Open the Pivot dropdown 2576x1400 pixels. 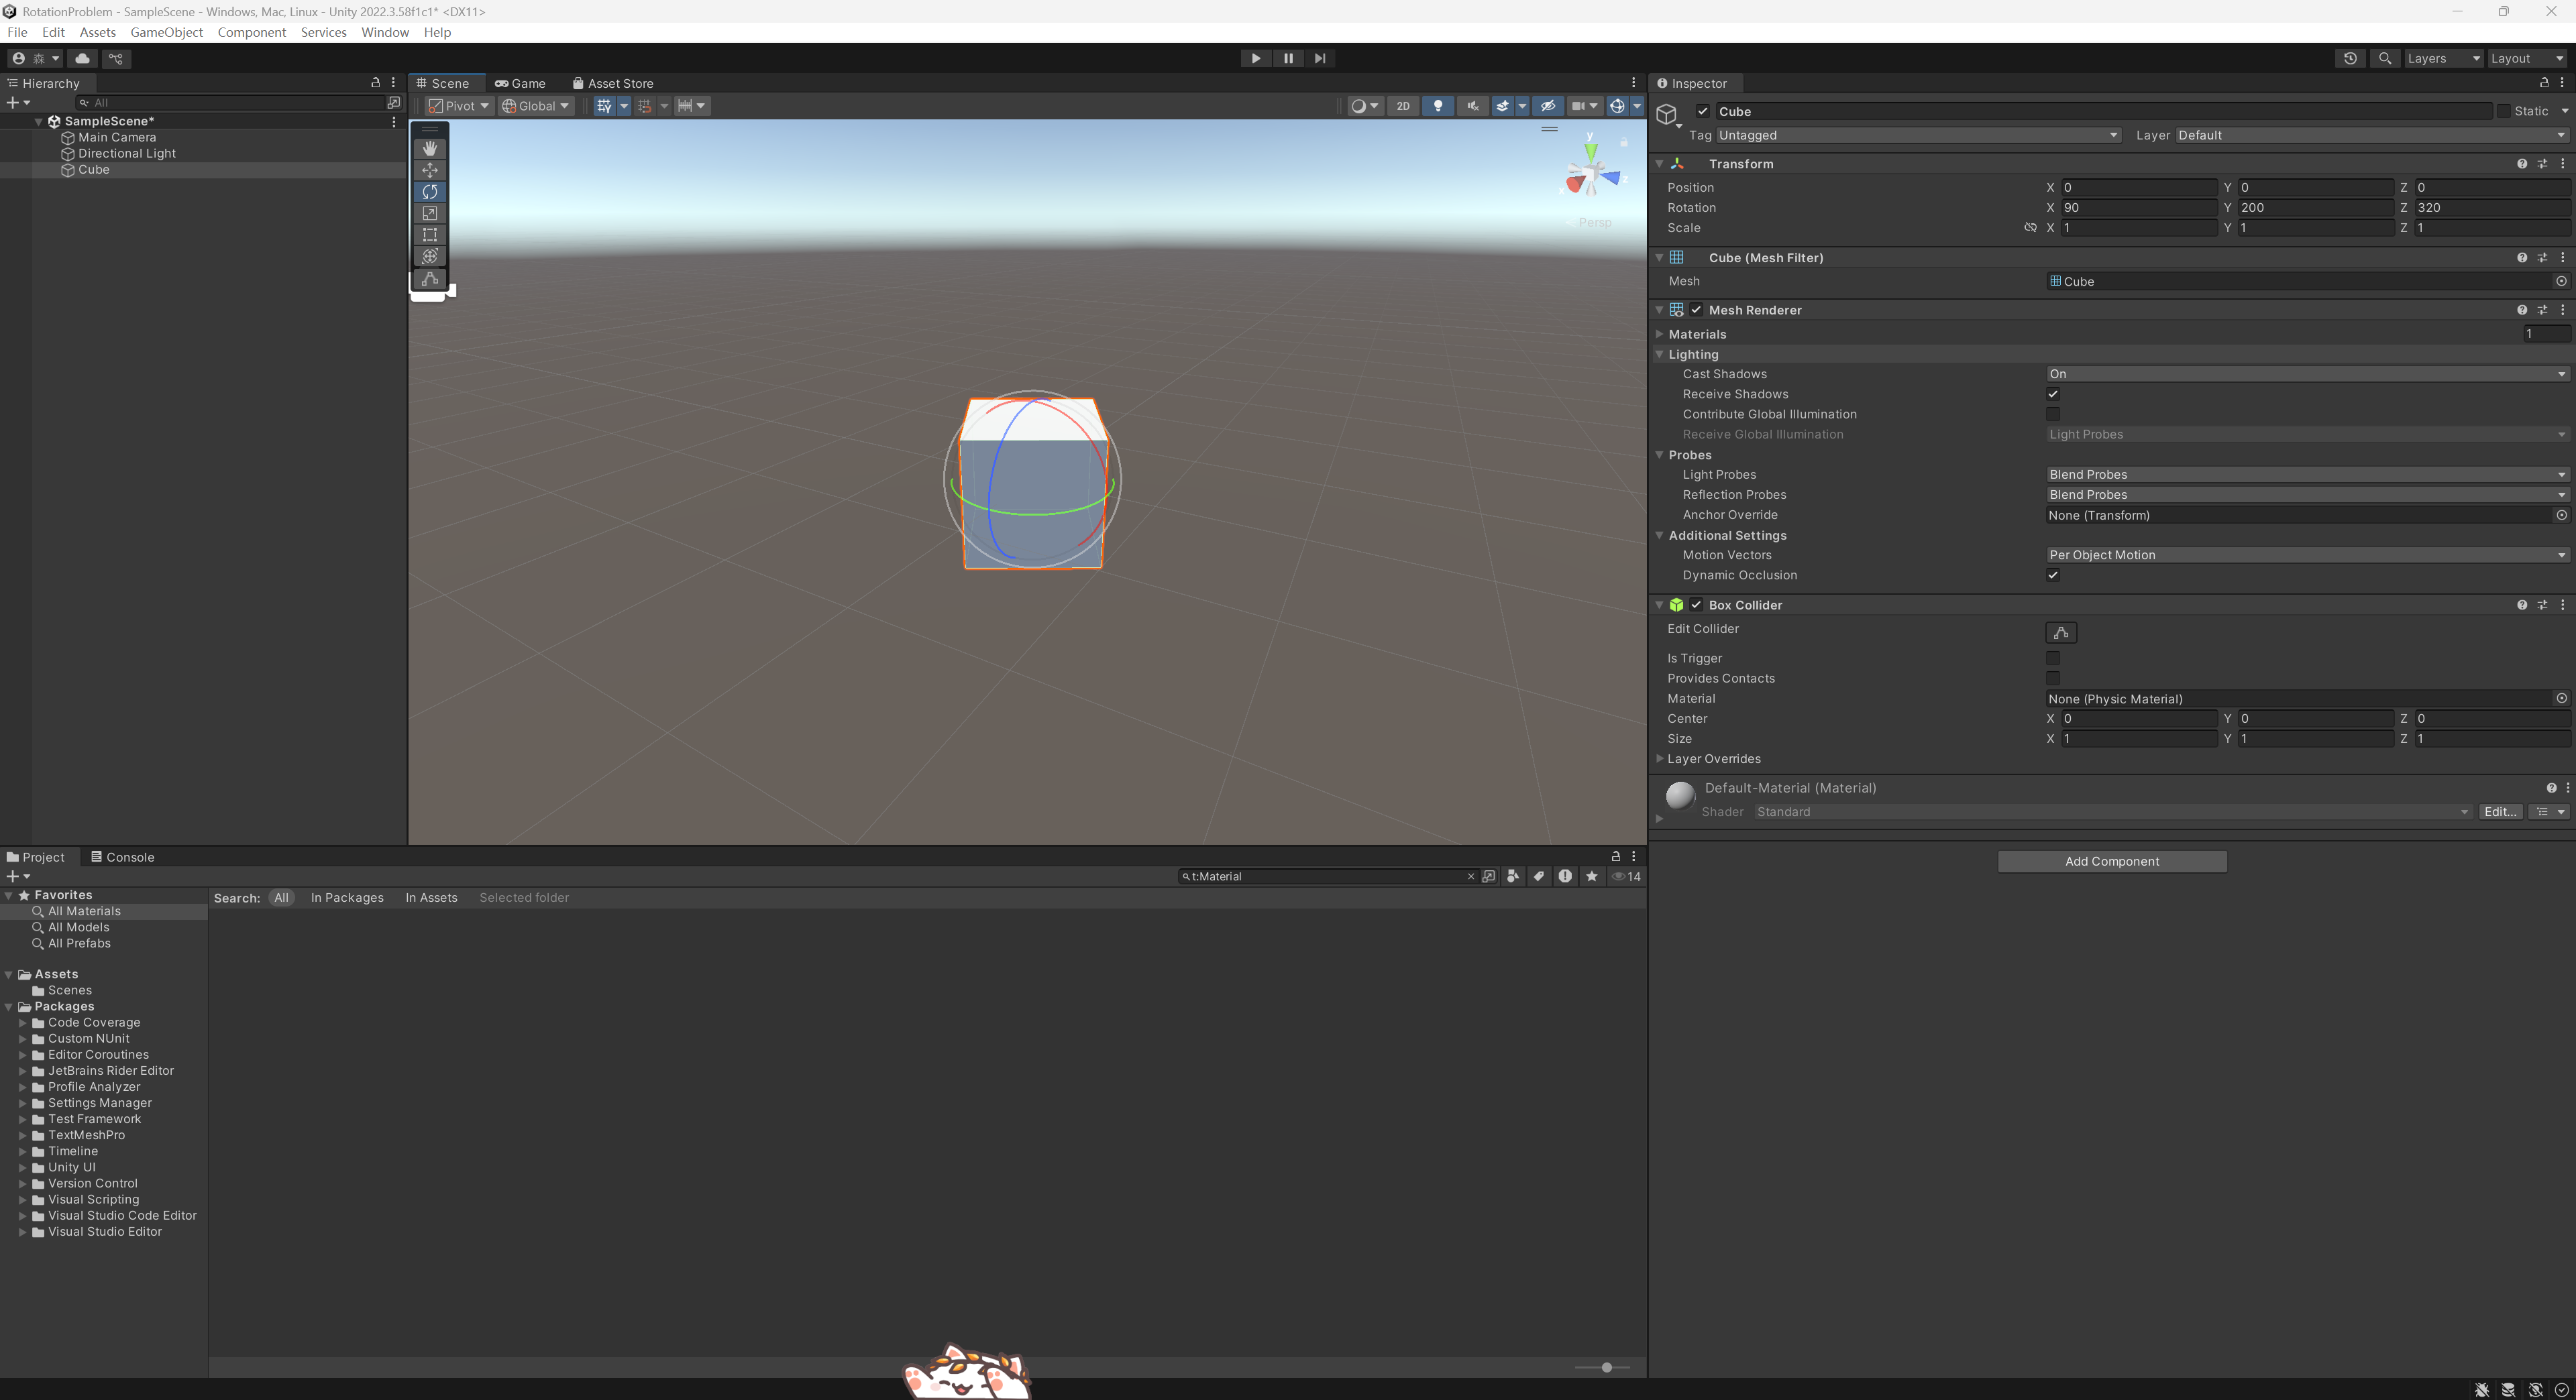(x=459, y=106)
